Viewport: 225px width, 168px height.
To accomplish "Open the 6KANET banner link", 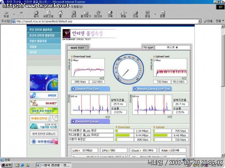I will tap(44, 103).
